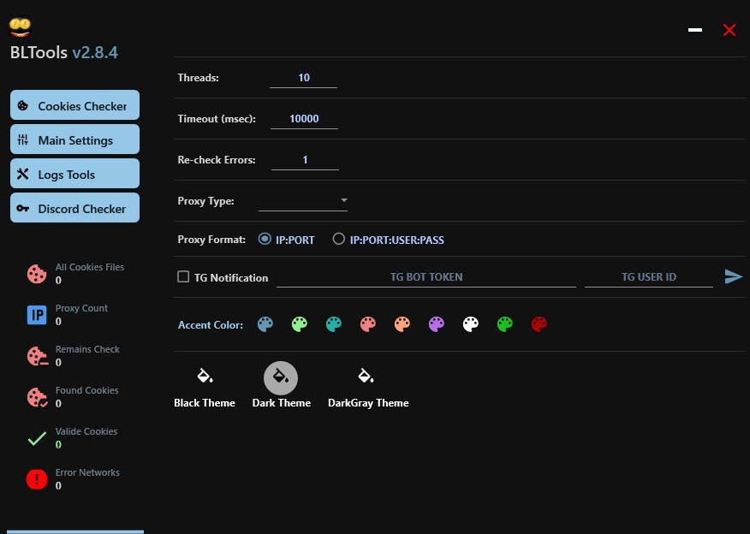This screenshot has width=750, height=534.
Task: Send a test Telegram notification with the arrow icon
Action: [733, 276]
